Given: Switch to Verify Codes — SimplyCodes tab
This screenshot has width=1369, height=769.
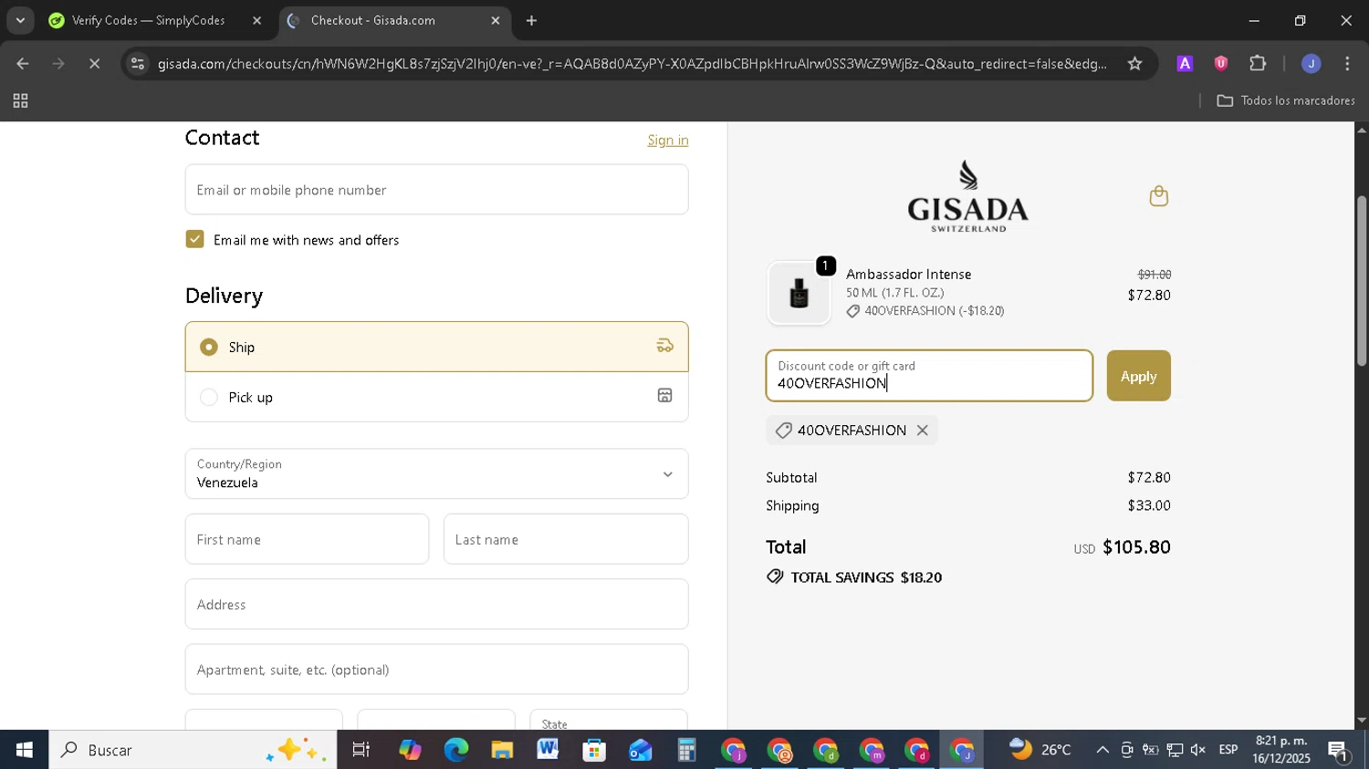Looking at the screenshot, I should [148, 20].
